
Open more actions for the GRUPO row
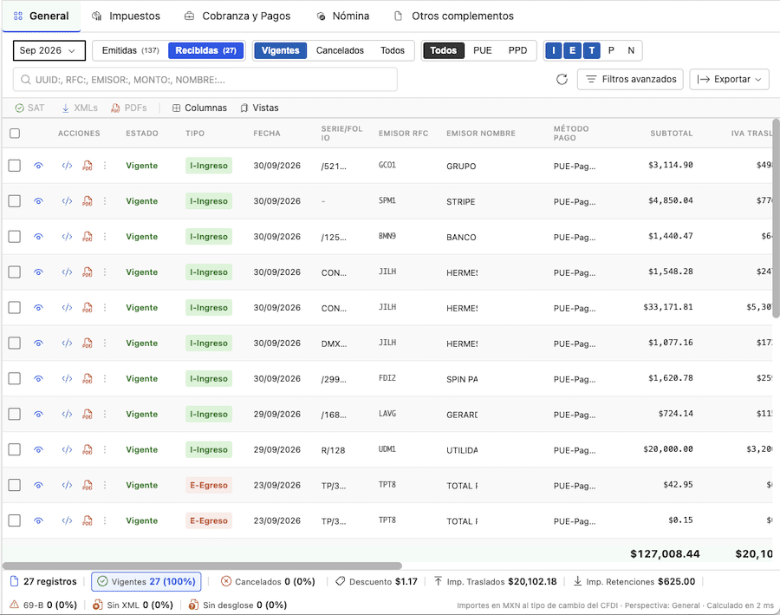[x=105, y=166]
